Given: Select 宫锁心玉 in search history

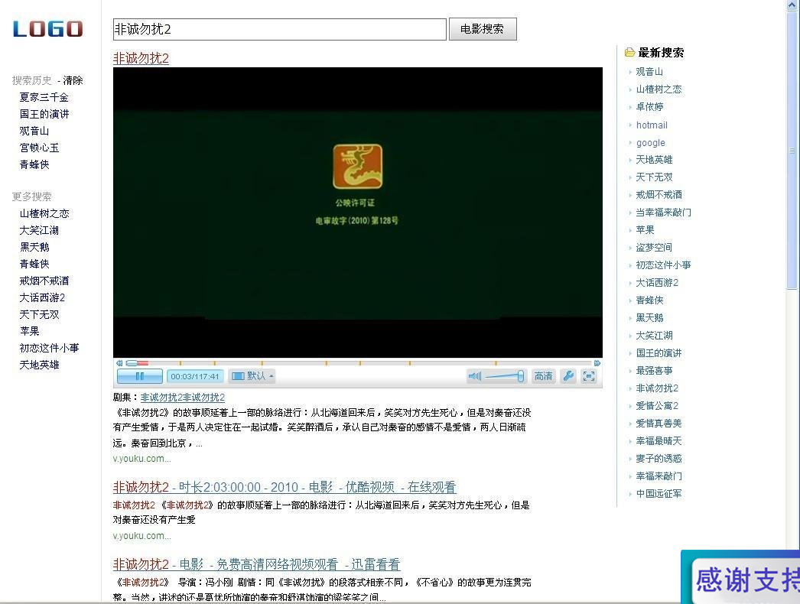Looking at the screenshot, I should (x=39, y=148).
